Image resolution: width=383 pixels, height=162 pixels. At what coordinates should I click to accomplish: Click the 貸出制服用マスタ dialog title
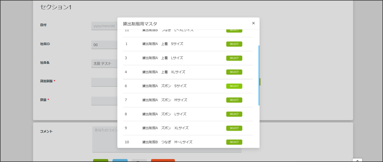coord(140,24)
